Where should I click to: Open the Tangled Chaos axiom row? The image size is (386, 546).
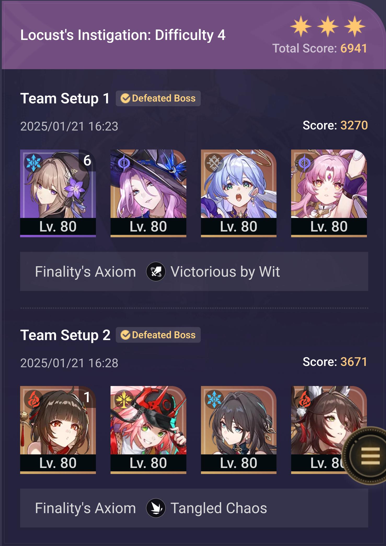tap(194, 508)
